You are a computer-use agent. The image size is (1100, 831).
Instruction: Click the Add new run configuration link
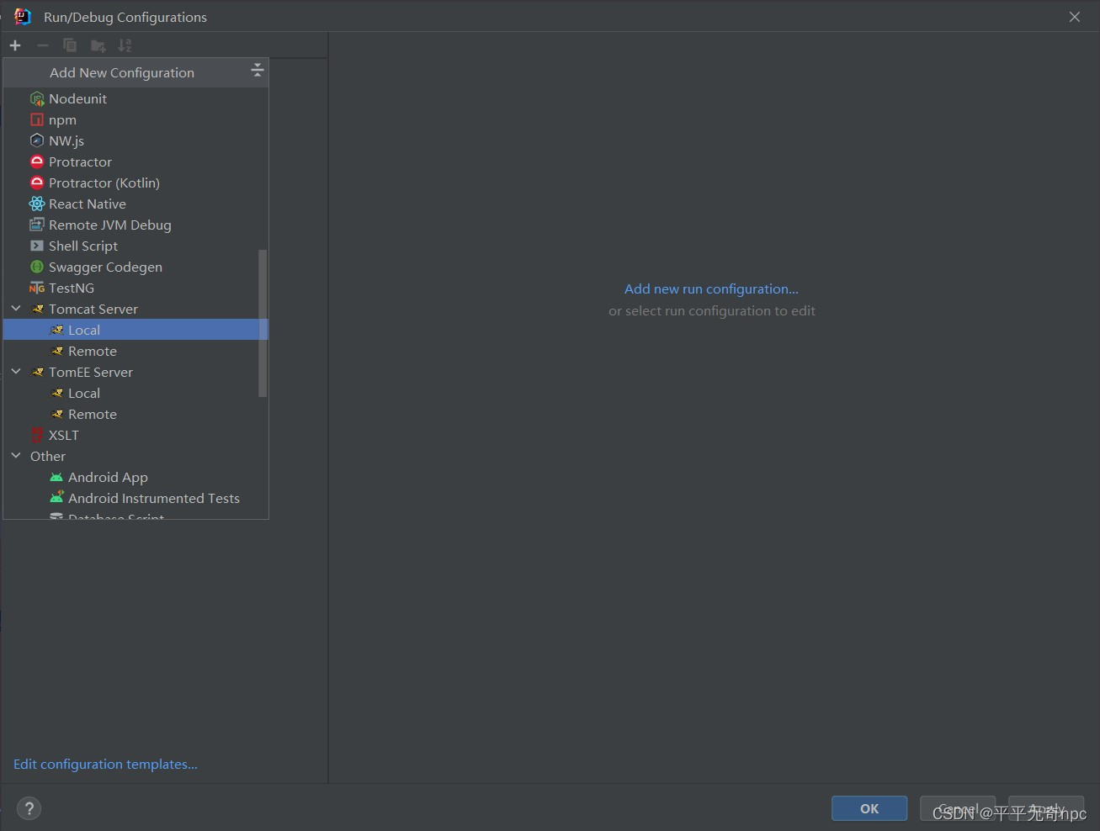pos(711,288)
